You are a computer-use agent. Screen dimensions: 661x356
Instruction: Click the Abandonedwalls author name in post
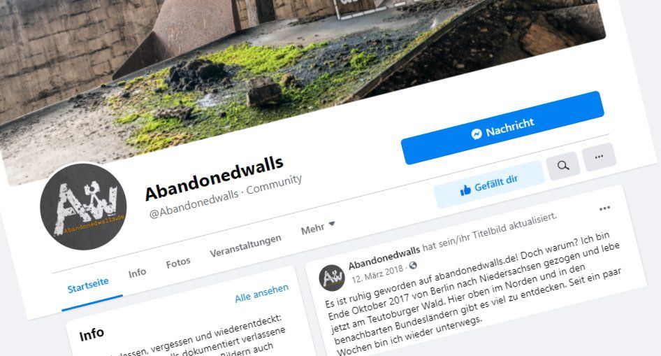(384, 257)
